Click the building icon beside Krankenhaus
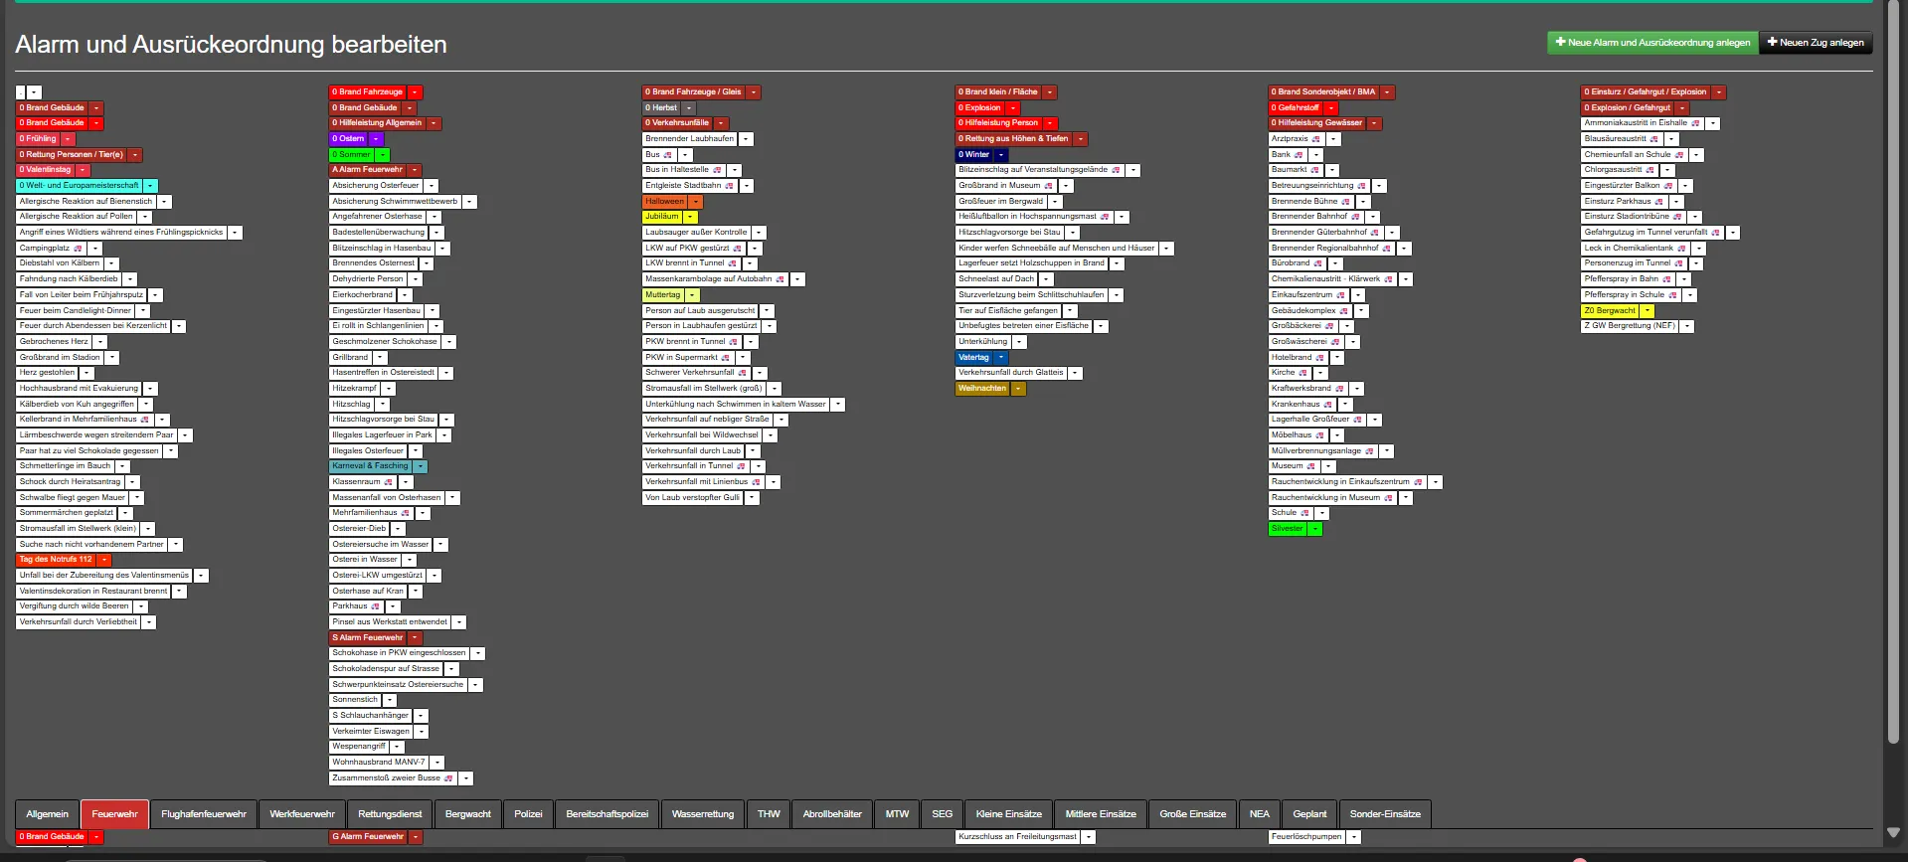Image resolution: width=1908 pixels, height=862 pixels. [1327, 405]
